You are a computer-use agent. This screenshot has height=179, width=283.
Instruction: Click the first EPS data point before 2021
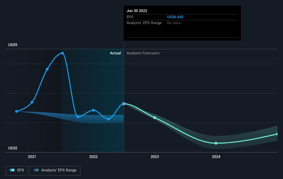click(17, 112)
